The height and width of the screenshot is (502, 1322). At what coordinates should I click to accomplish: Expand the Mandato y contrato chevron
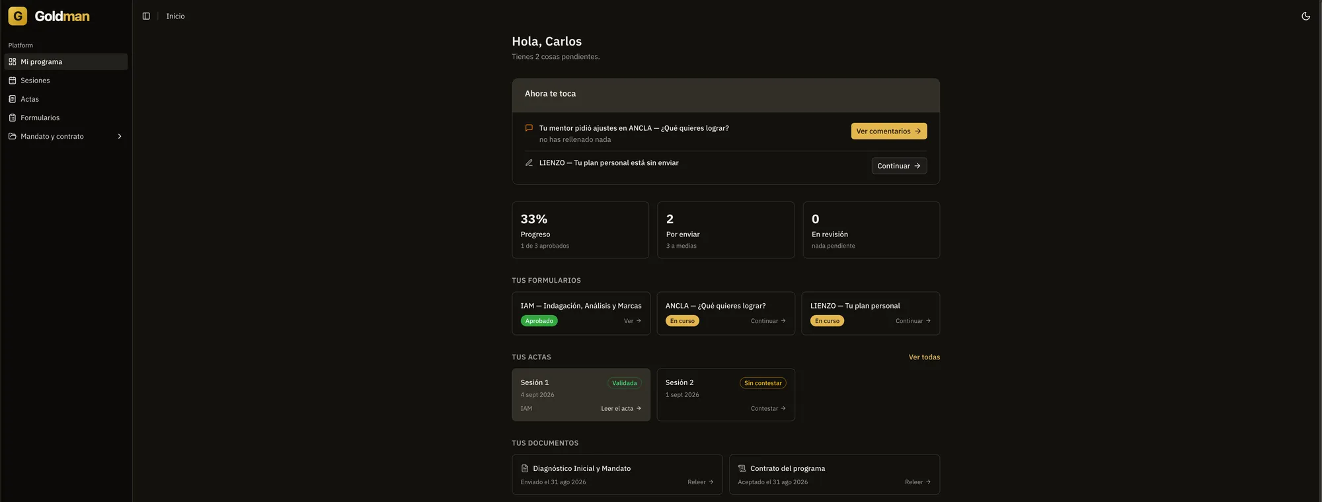(x=120, y=136)
